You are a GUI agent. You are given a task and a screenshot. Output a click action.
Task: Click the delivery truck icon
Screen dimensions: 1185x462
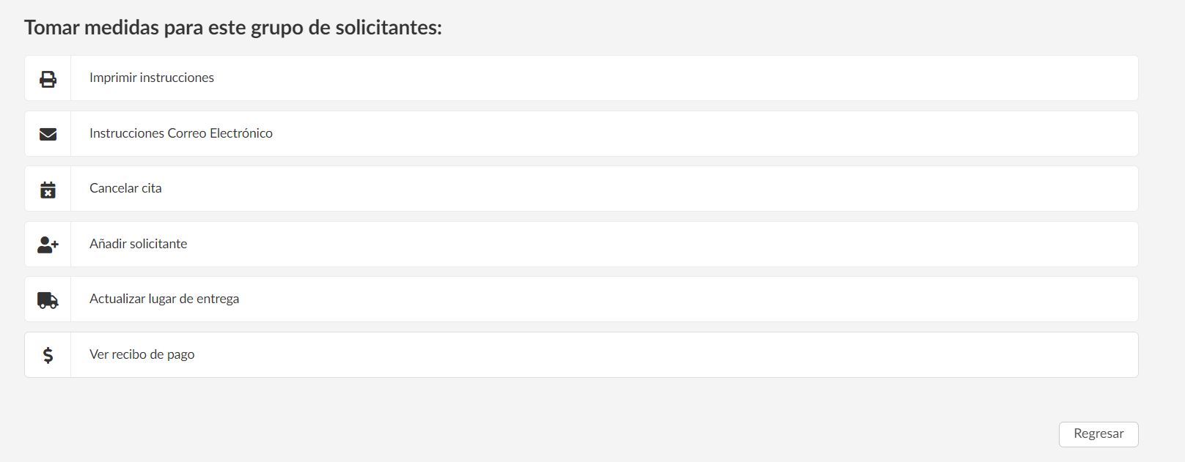coord(48,299)
